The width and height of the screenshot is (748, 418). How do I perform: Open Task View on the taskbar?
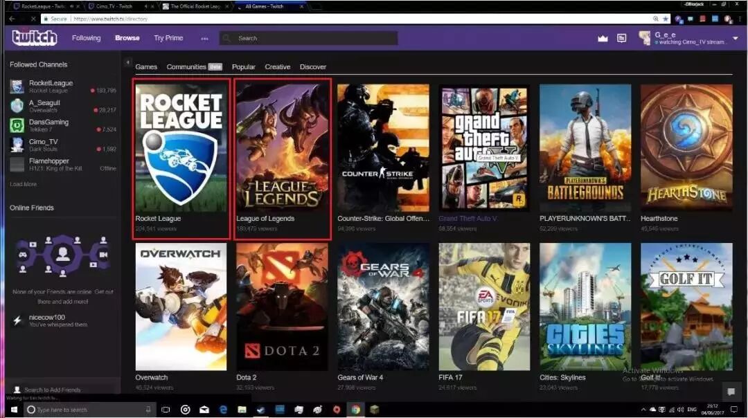point(166,410)
